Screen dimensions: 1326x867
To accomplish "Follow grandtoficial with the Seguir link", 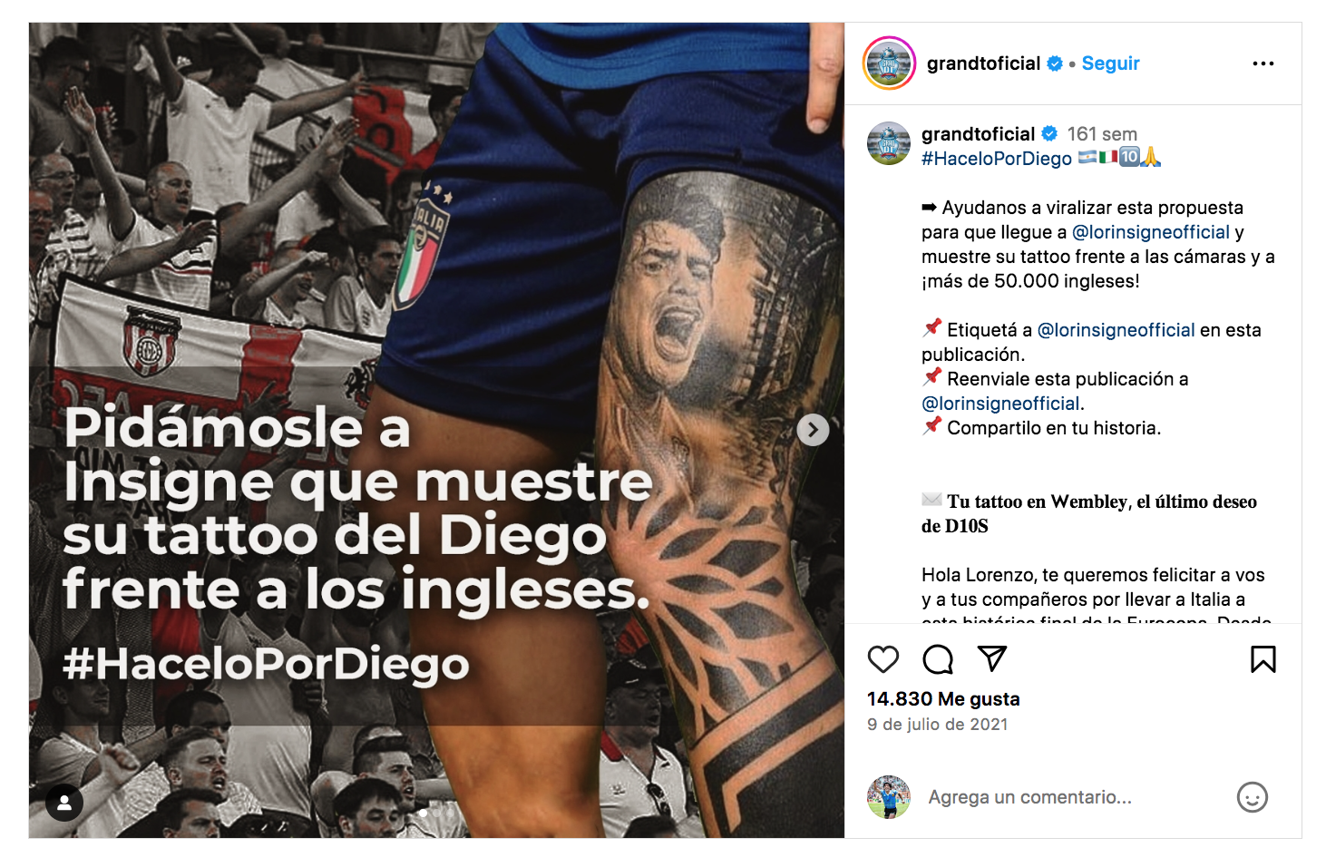I will [1110, 63].
